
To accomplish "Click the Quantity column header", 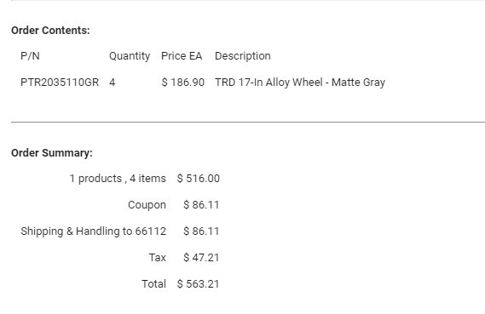I will pos(130,56).
